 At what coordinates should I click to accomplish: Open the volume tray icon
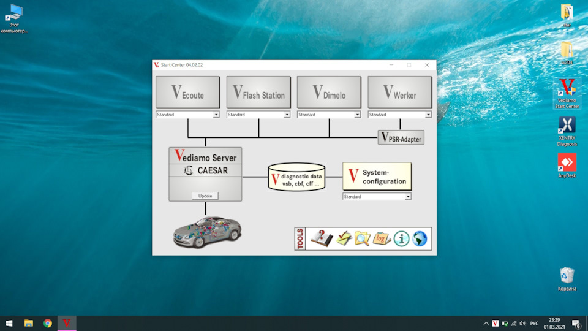(x=522, y=324)
